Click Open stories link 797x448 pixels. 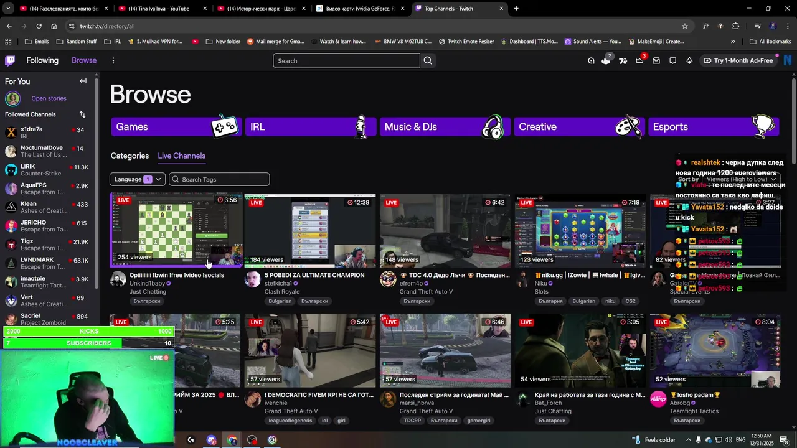49,98
